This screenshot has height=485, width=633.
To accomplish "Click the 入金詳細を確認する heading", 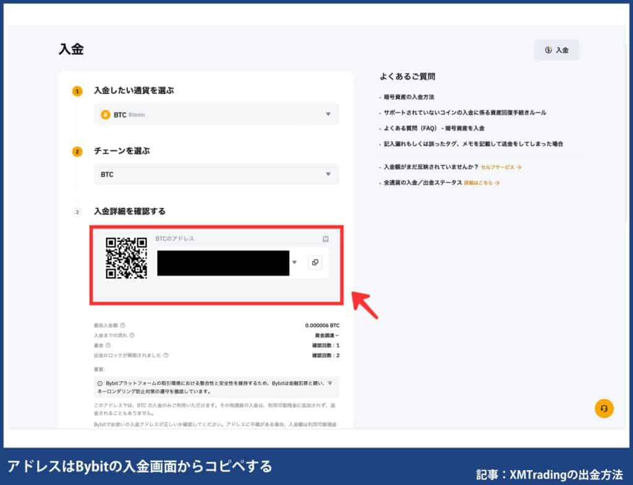I will [130, 212].
